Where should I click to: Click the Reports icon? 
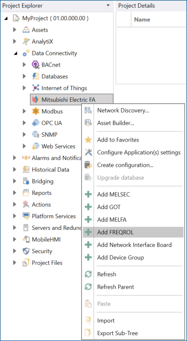point(26,193)
